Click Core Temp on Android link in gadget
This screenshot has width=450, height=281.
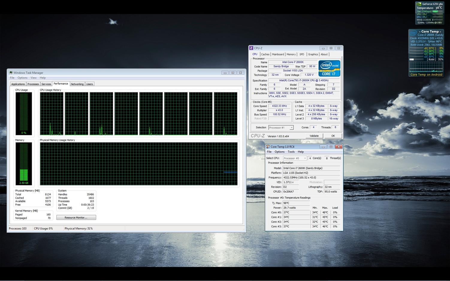pos(426,75)
